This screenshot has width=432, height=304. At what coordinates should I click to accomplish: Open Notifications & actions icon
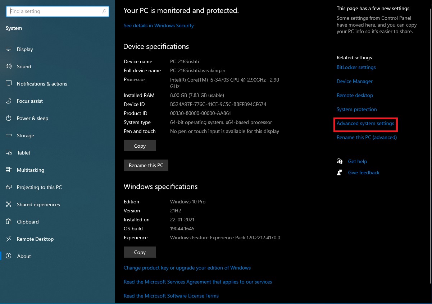tap(9, 84)
